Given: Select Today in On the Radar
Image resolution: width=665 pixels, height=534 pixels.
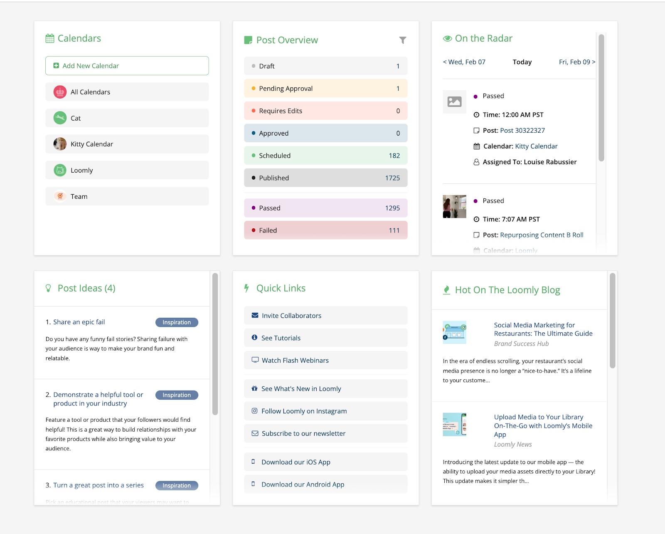Looking at the screenshot, I should [522, 62].
